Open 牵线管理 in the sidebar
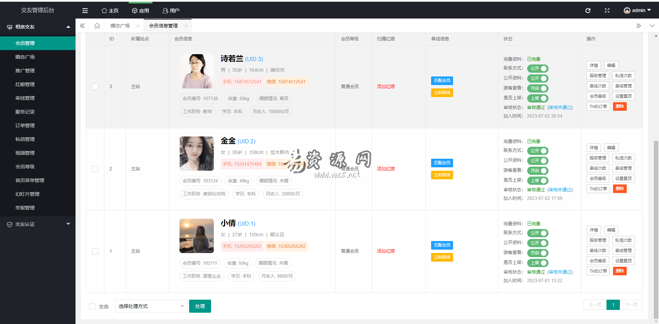The height and width of the screenshot is (324, 659). (x=38, y=98)
